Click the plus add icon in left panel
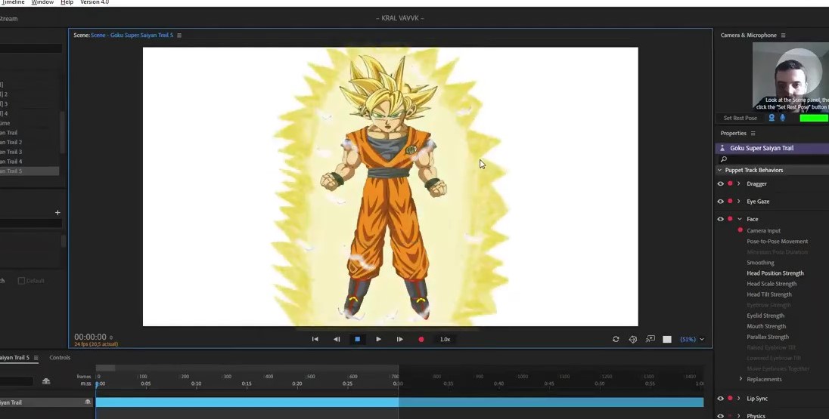 (x=57, y=213)
